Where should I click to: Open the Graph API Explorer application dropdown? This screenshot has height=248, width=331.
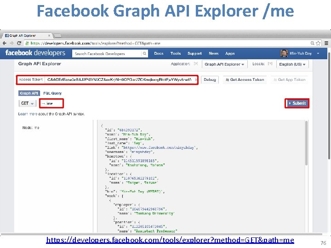click(x=224, y=64)
